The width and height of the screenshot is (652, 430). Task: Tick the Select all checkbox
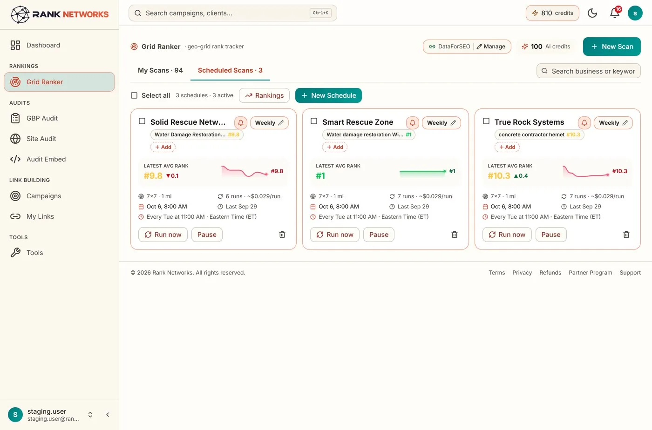134,95
